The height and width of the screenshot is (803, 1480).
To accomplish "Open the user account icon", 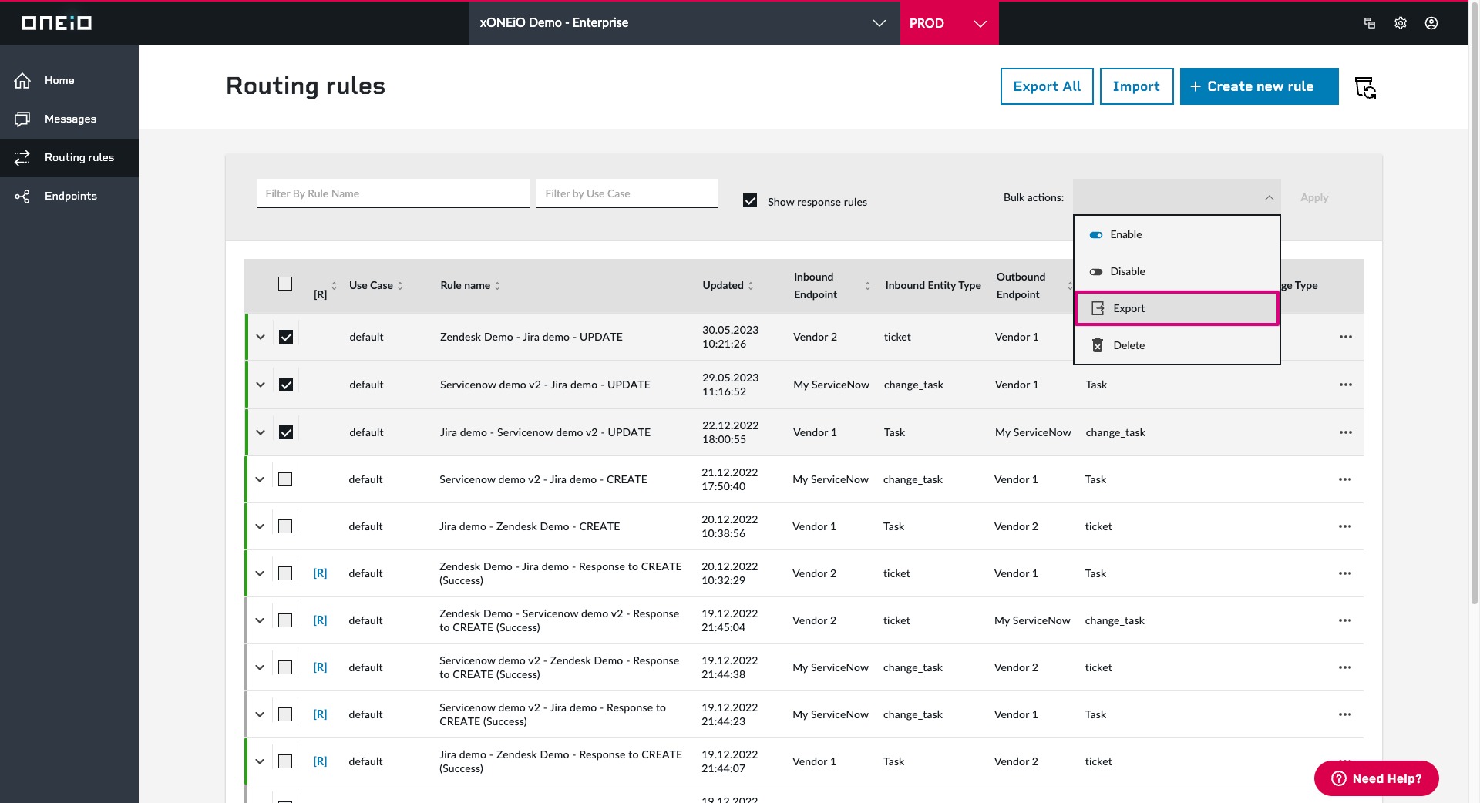I will click(1431, 23).
